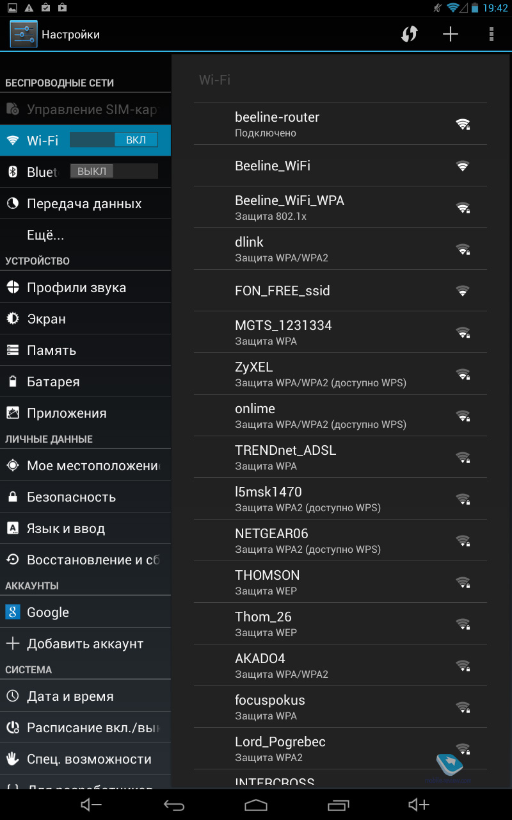Select the beeline-router network
Viewport: 512px width, 820px height.
point(340,124)
